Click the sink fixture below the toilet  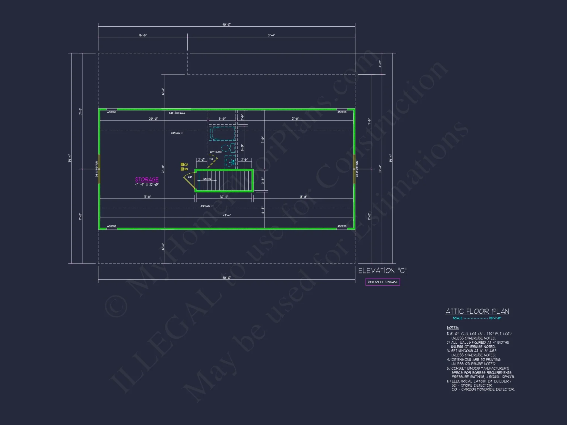click(229, 162)
